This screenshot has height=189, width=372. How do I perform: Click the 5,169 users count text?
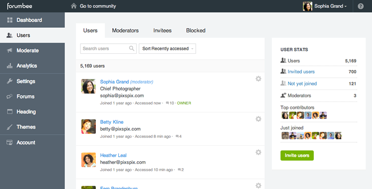click(x=92, y=66)
